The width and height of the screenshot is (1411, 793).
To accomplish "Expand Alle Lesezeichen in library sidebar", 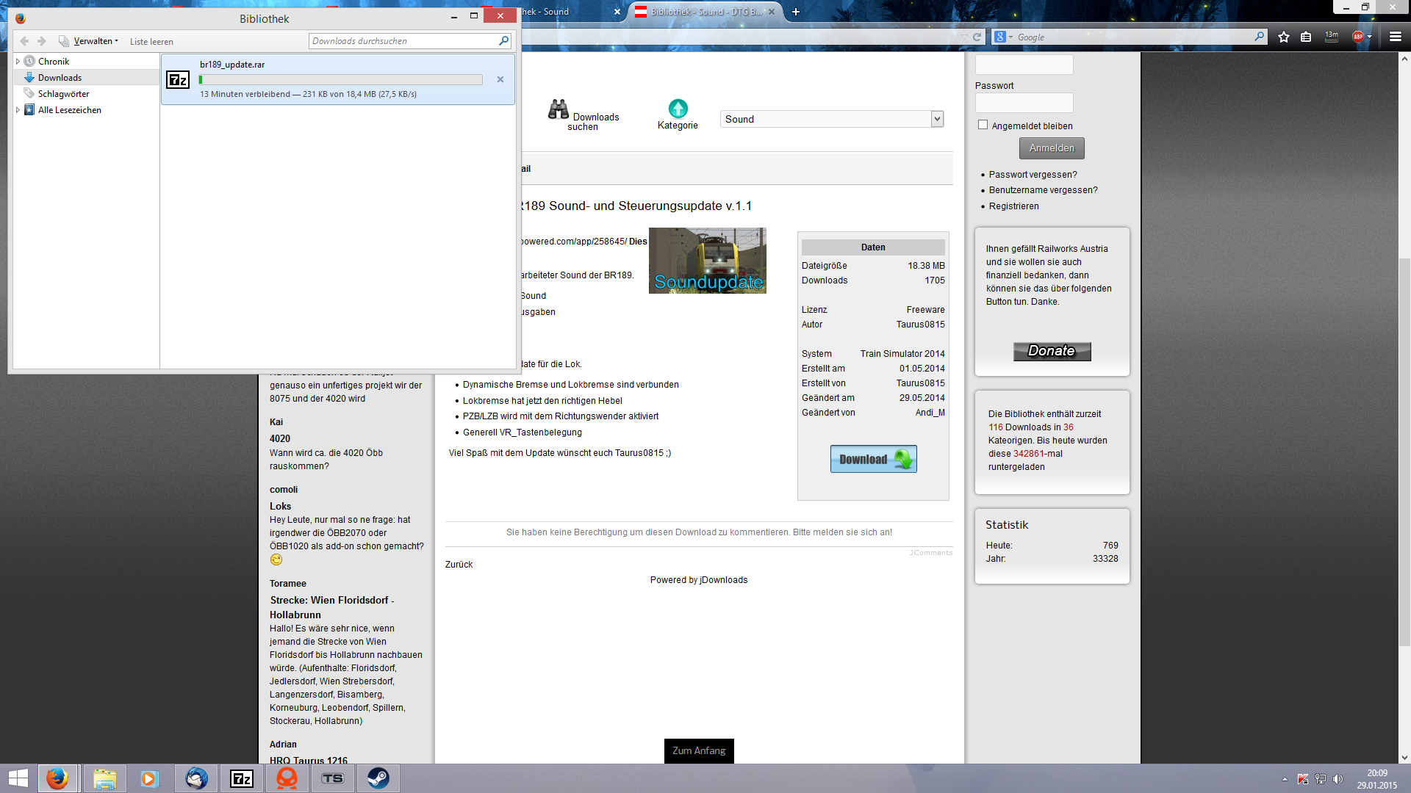I will 18,110.
